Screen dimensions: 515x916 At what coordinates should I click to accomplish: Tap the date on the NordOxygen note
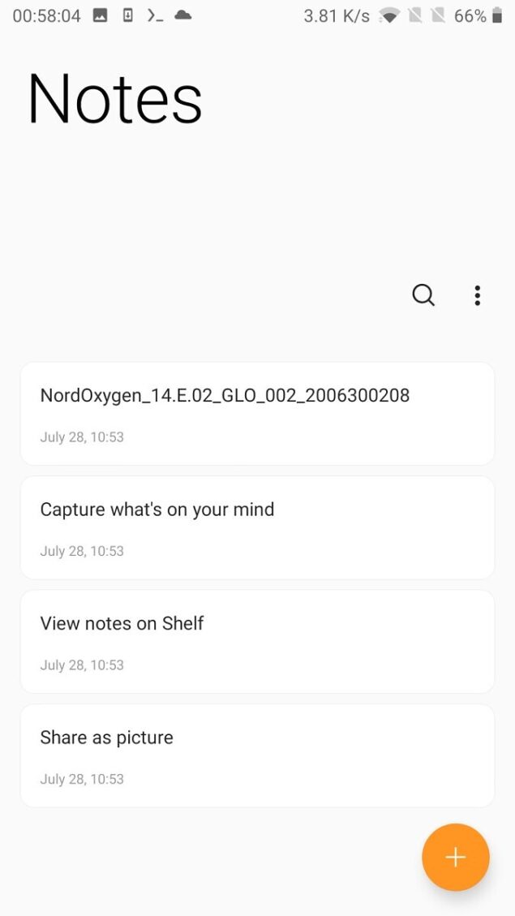[82, 436]
